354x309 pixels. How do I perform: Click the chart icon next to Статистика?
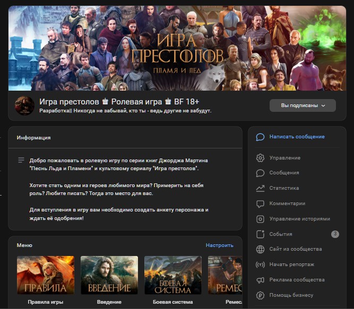tap(260, 188)
